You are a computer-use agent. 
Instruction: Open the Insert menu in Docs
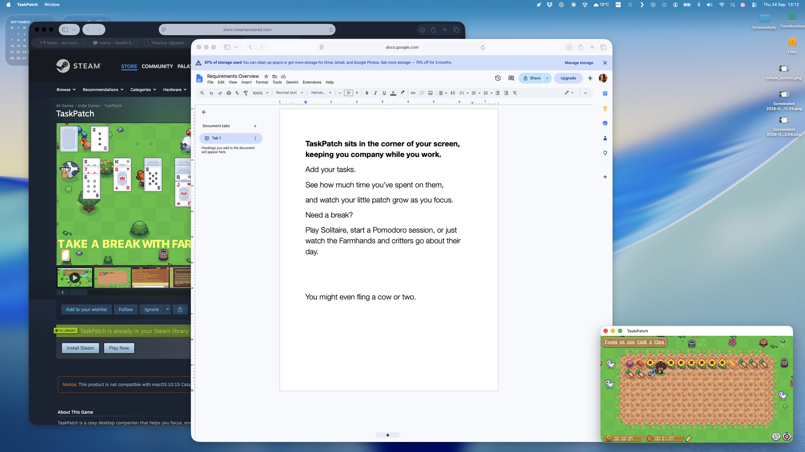(246, 82)
